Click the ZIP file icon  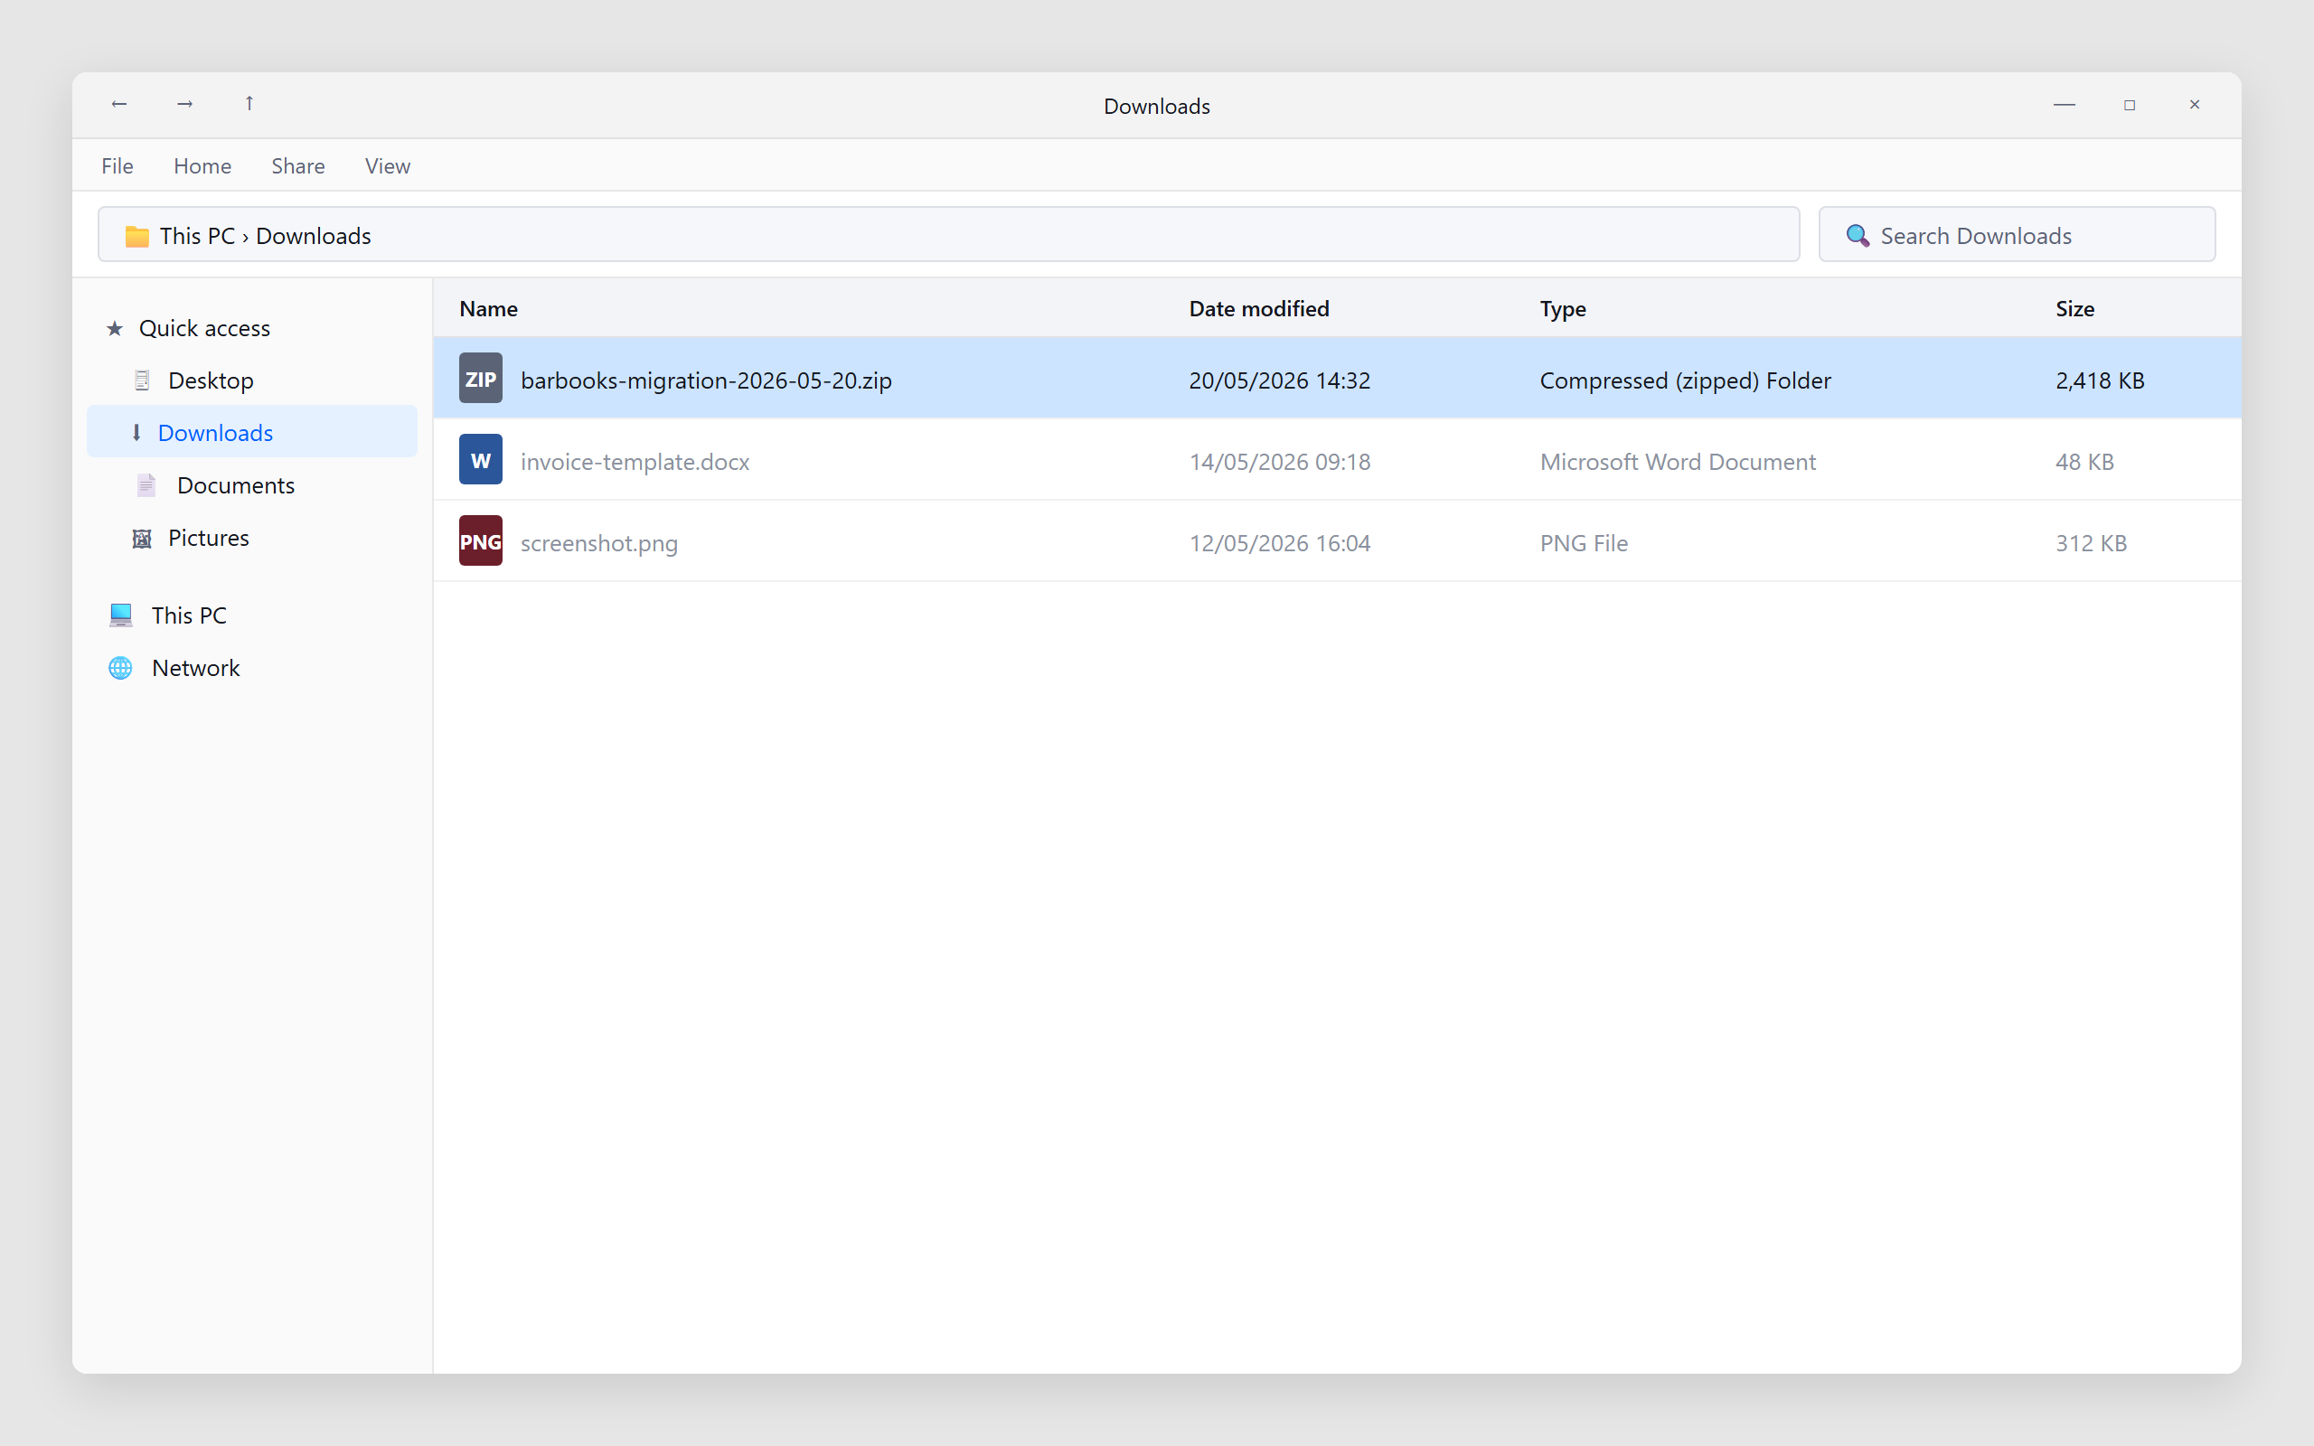pos(480,379)
